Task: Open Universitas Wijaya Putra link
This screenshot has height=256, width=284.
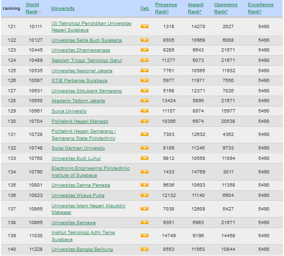Action: coord(78,196)
